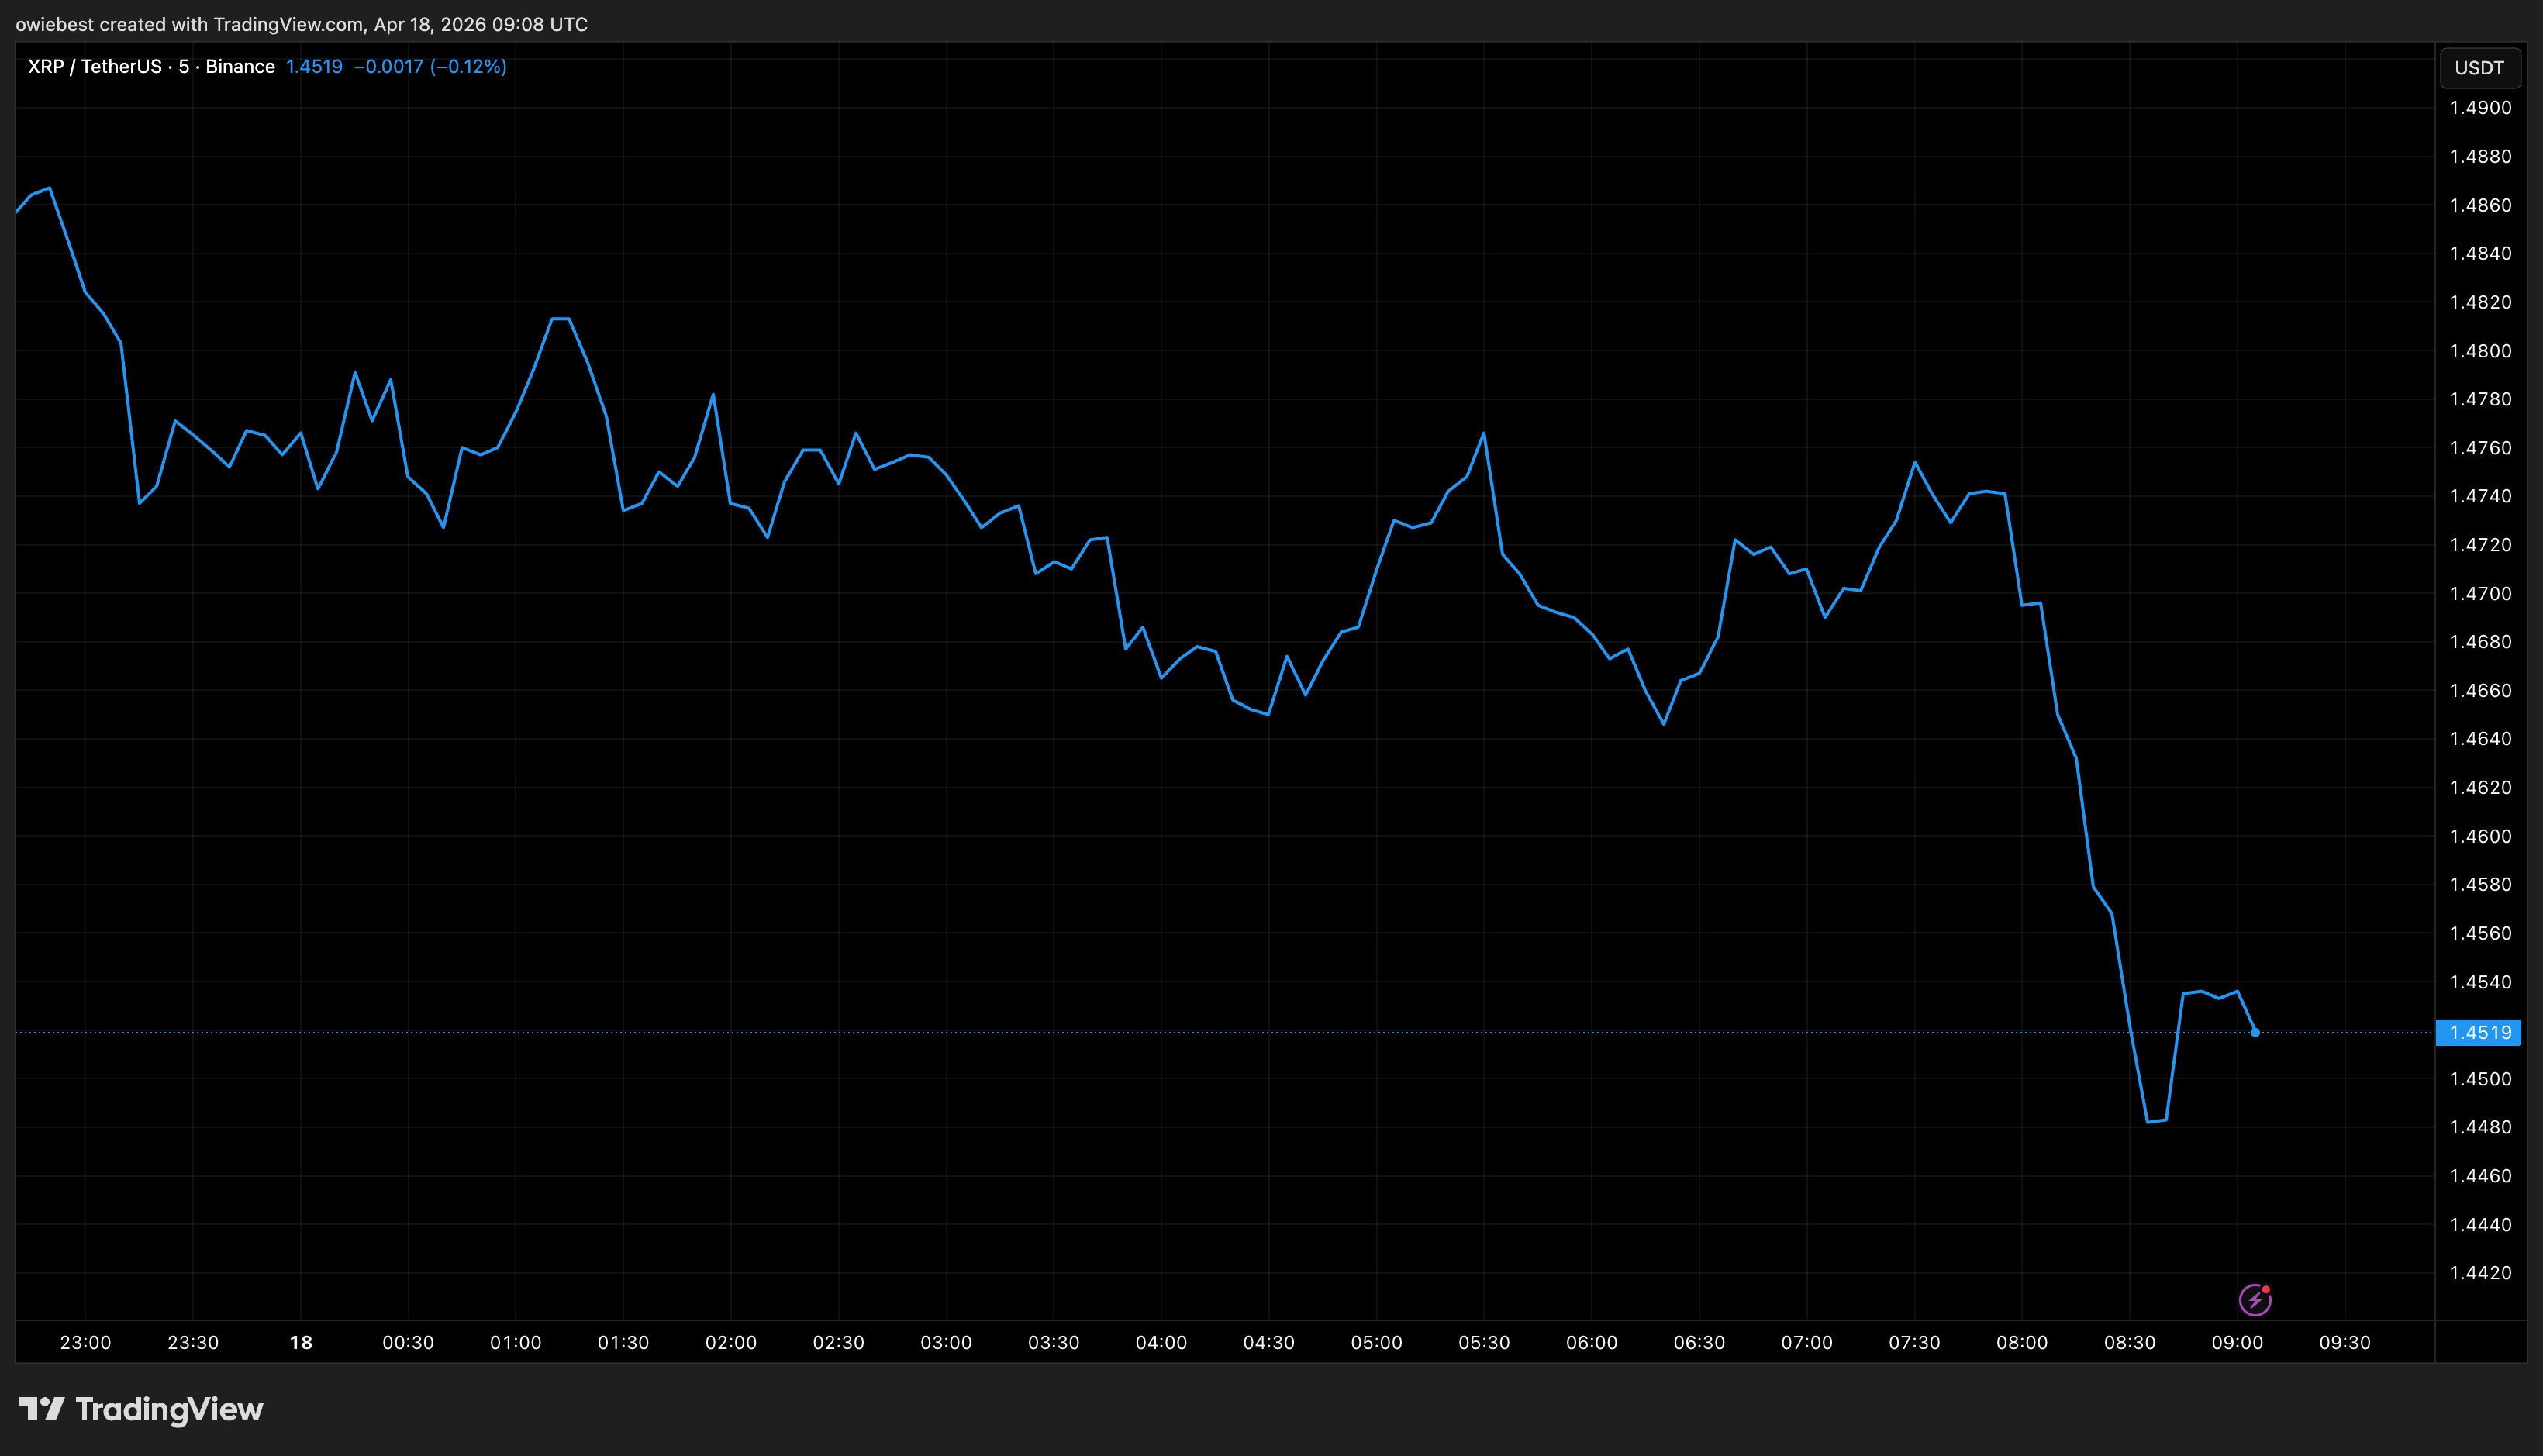Click the timeframe indicator showing 5
The image size is (2543, 1456).
(182, 66)
